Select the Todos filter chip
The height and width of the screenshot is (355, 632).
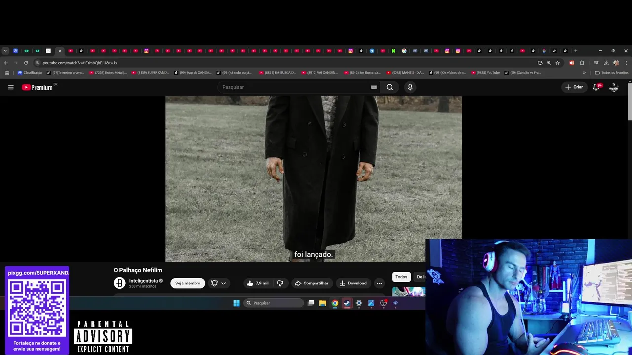(401, 277)
